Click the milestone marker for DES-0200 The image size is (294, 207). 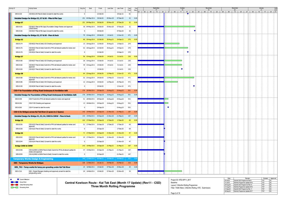(x=168, y=107)
